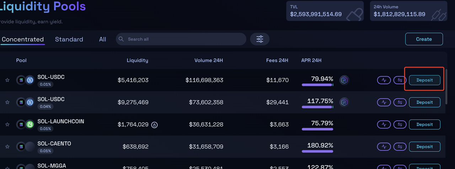Sort pools by Volume 24H column

209,60
